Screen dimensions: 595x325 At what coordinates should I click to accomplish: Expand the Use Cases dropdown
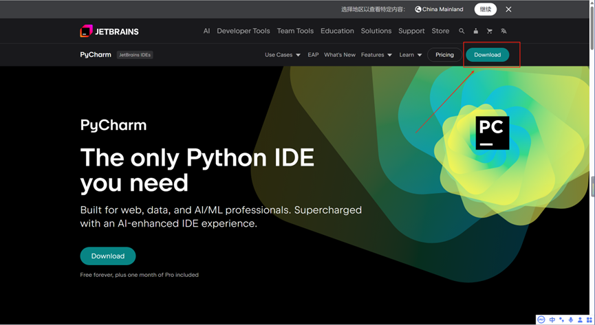(283, 54)
